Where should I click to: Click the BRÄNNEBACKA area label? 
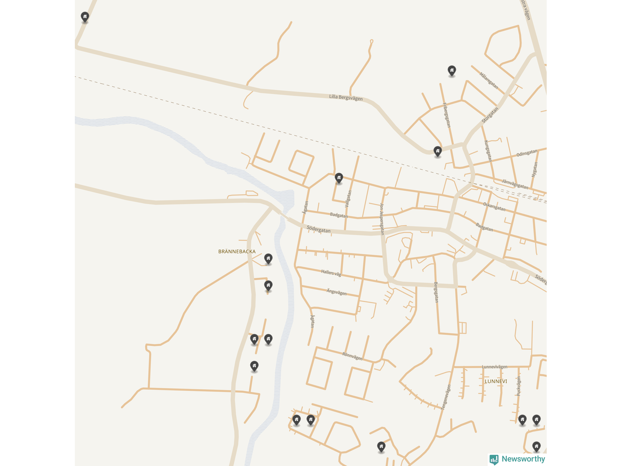237,251
